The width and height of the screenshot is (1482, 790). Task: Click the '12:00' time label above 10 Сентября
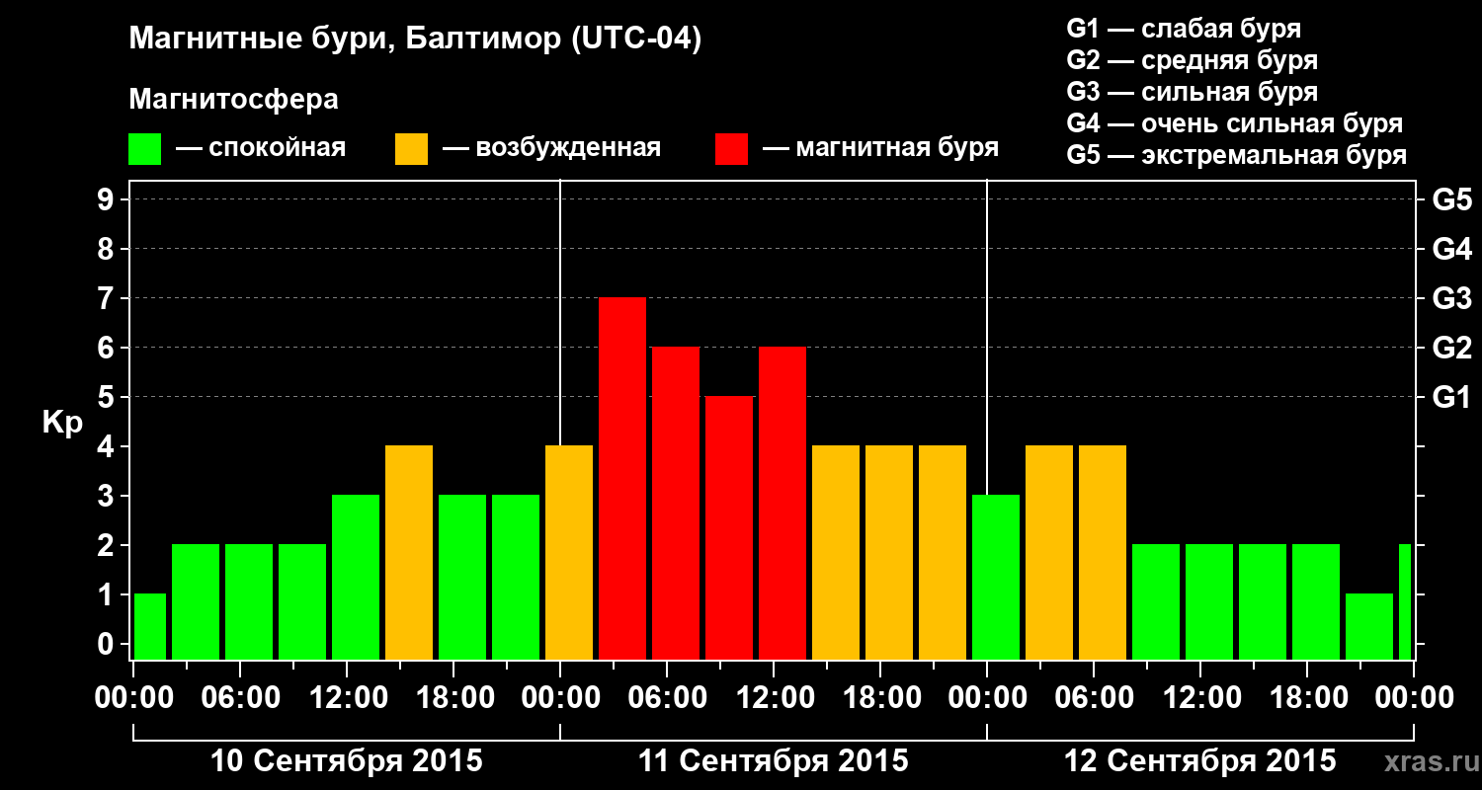347,698
